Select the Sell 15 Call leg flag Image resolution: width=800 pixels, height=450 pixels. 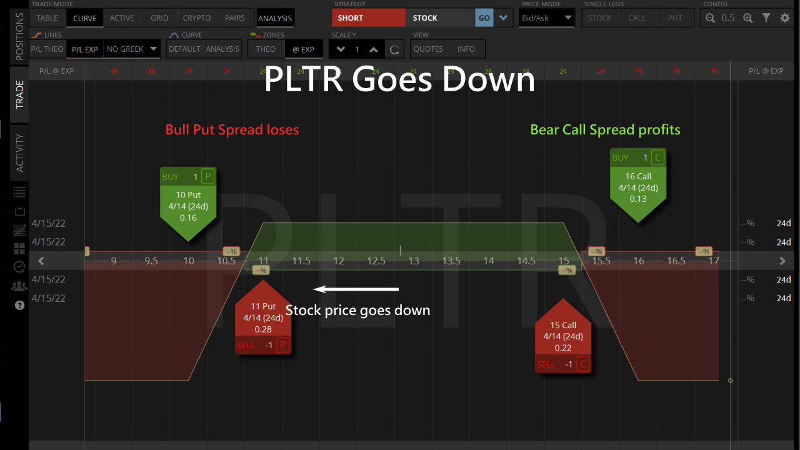point(563,336)
